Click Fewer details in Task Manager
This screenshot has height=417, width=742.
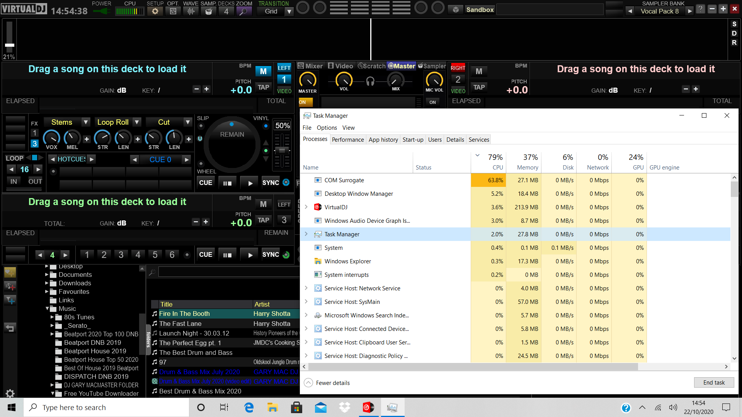tap(327, 383)
